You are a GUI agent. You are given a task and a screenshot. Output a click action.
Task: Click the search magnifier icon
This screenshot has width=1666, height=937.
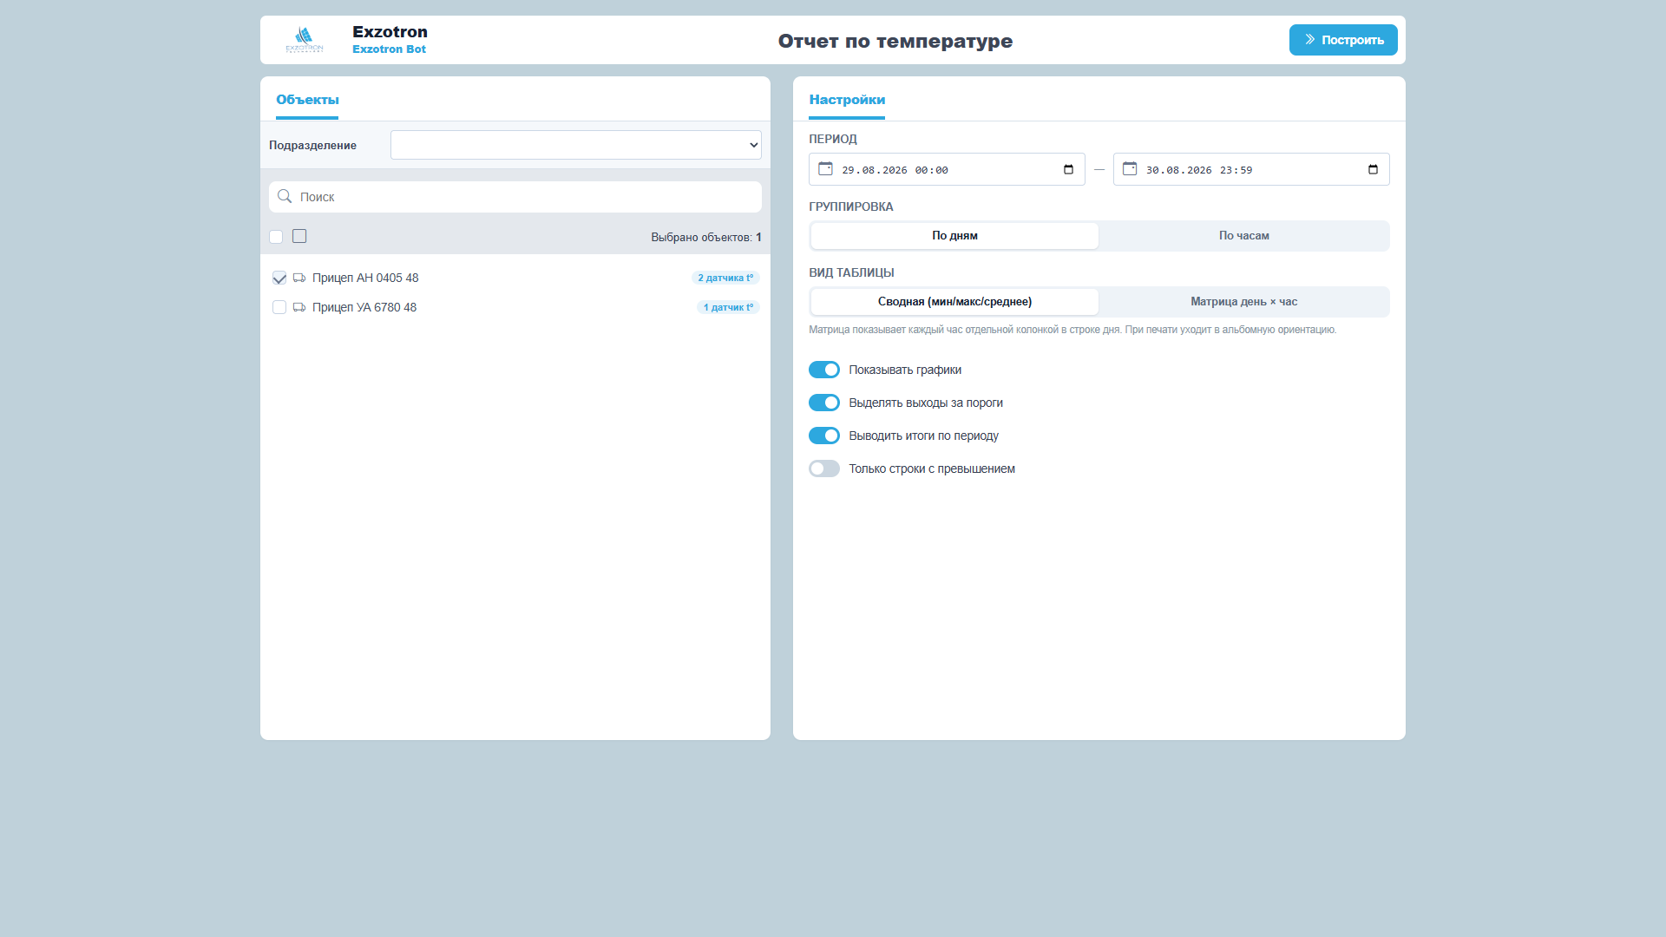285,197
